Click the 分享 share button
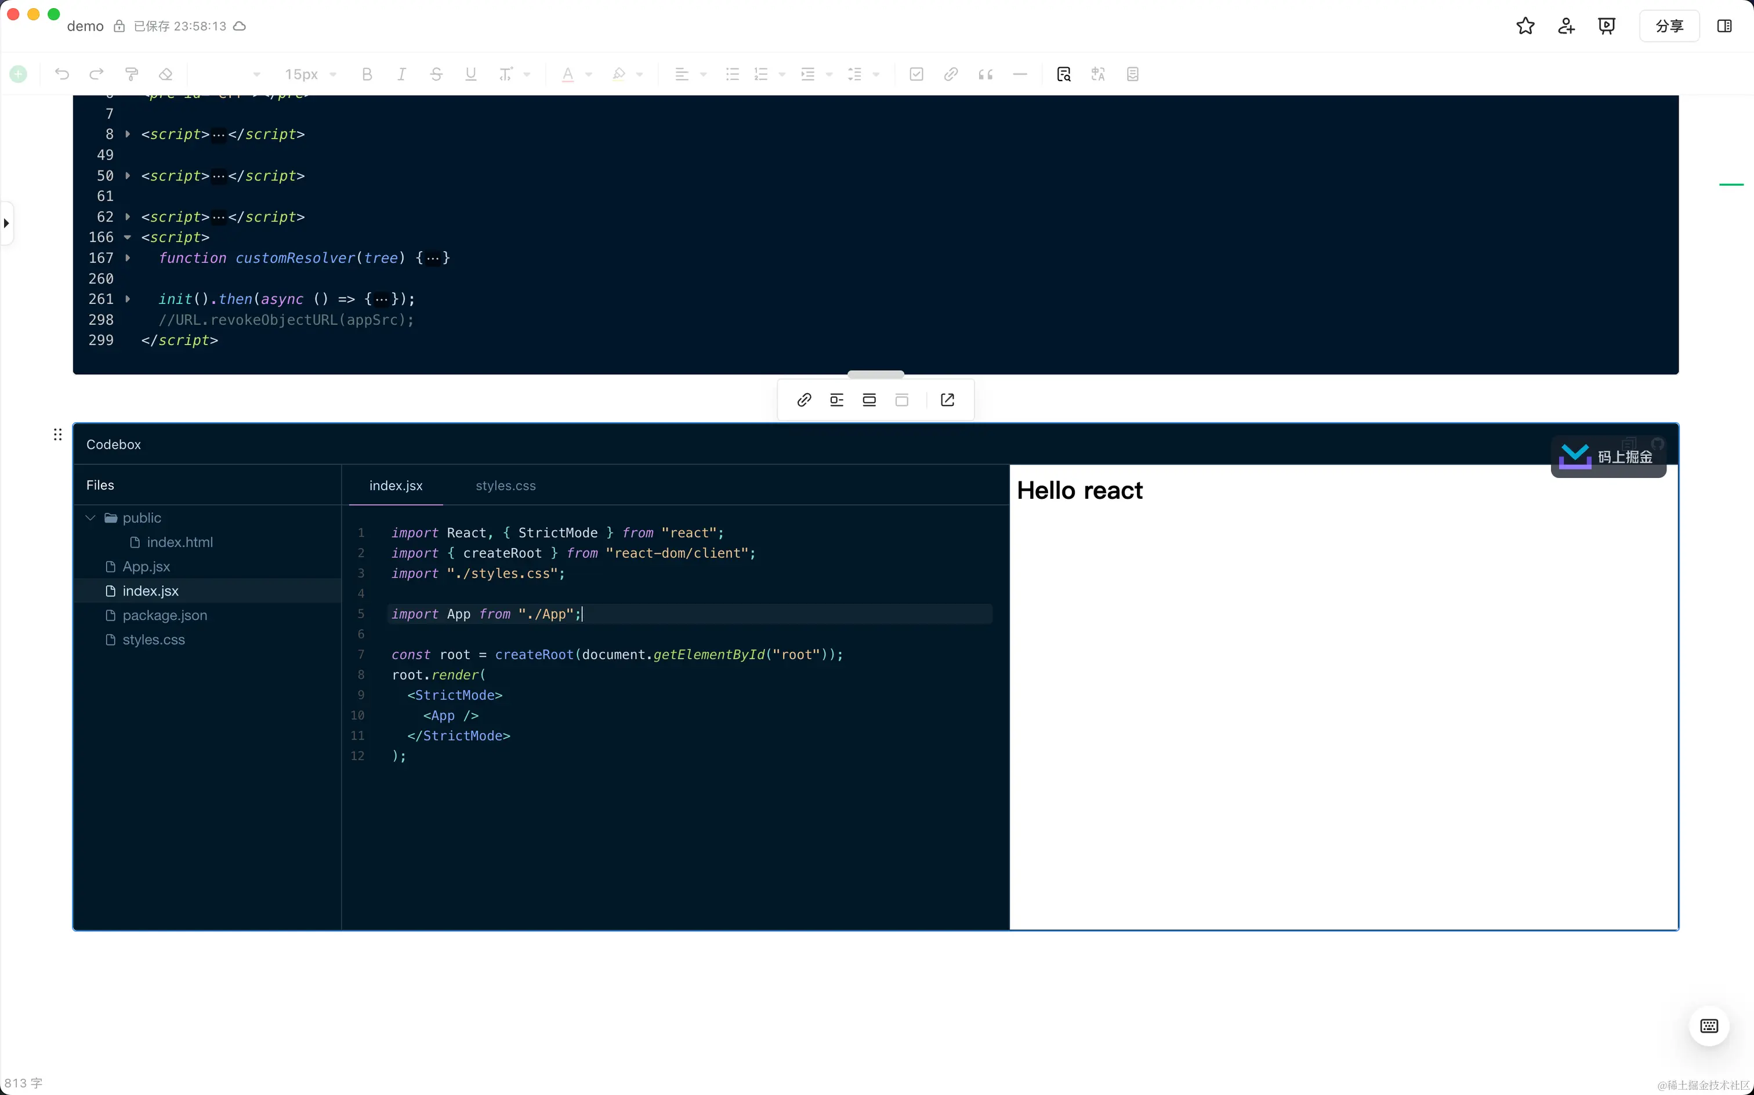The width and height of the screenshot is (1754, 1095). [x=1669, y=26]
